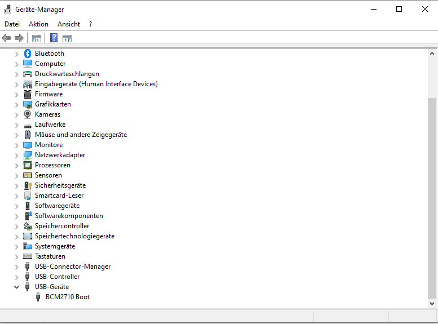Select the Smartcard-Leser text label
The height and width of the screenshot is (324, 438).
(x=59, y=196)
